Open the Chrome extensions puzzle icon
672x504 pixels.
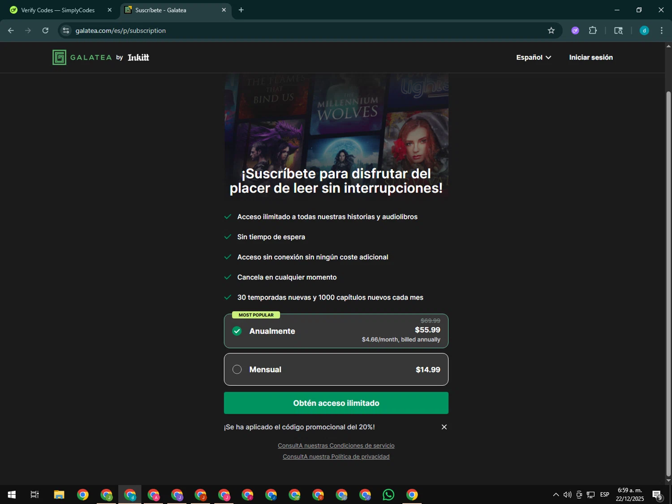tap(593, 30)
